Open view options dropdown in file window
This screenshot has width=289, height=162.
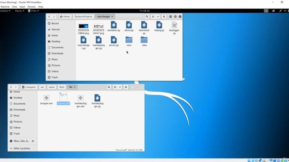tap(120, 87)
